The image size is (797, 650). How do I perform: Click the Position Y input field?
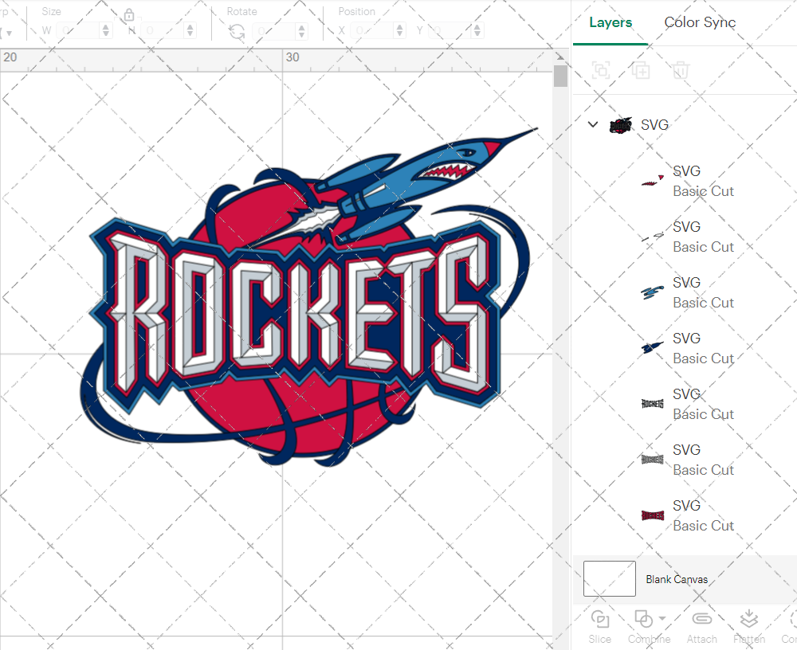pyautogui.click(x=450, y=30)
